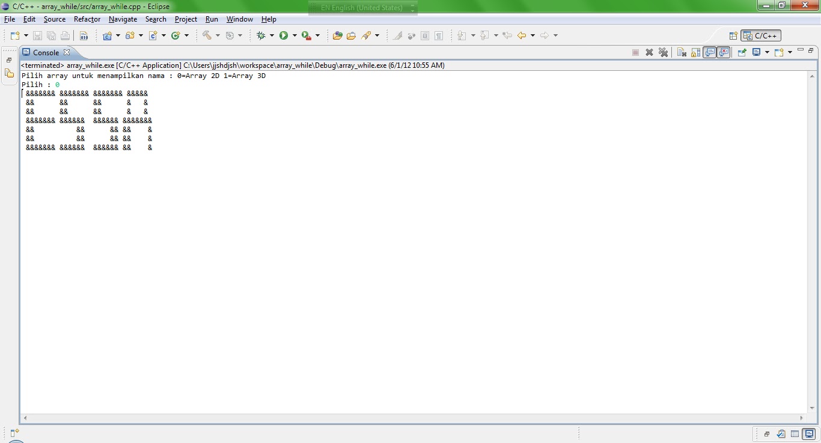Click the Build hammer icon
This screenshot has width=821, height=443.
tap(207, 35)
